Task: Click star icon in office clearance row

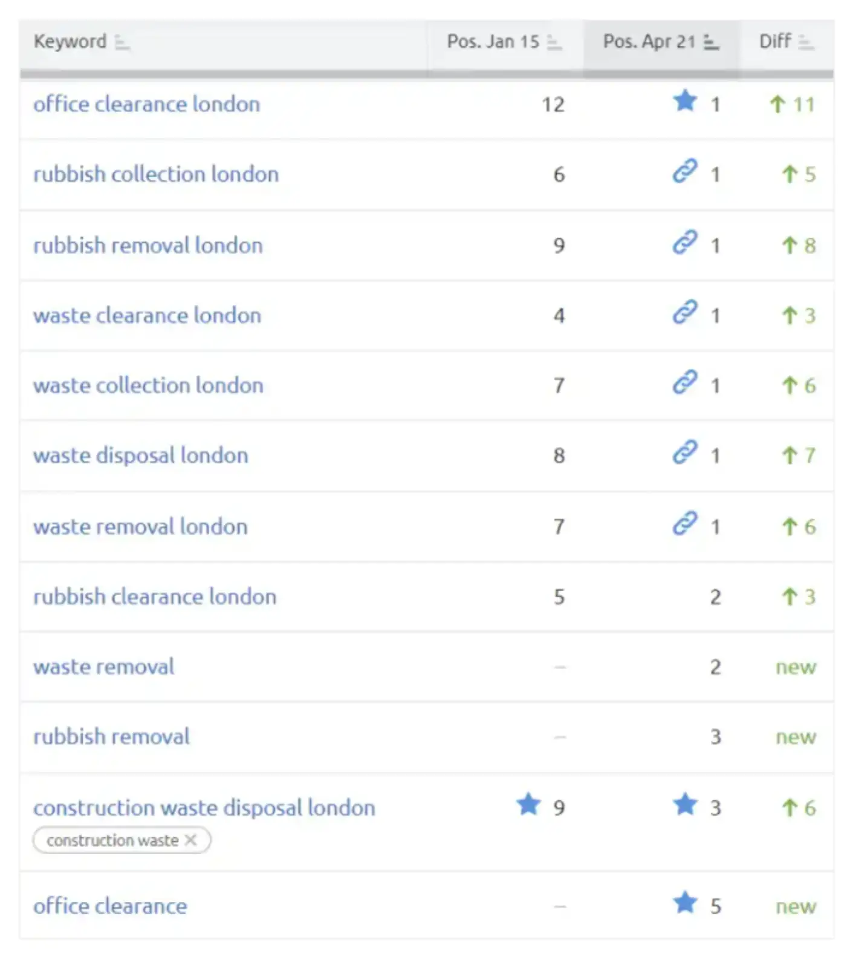Action: [x=685, y=903]
